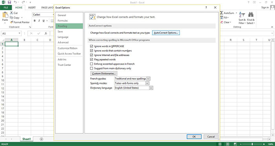This screenshot has height=146, width=275.
Task: Open Dictionary language dropdown
Action: click(x=151, y=88)
